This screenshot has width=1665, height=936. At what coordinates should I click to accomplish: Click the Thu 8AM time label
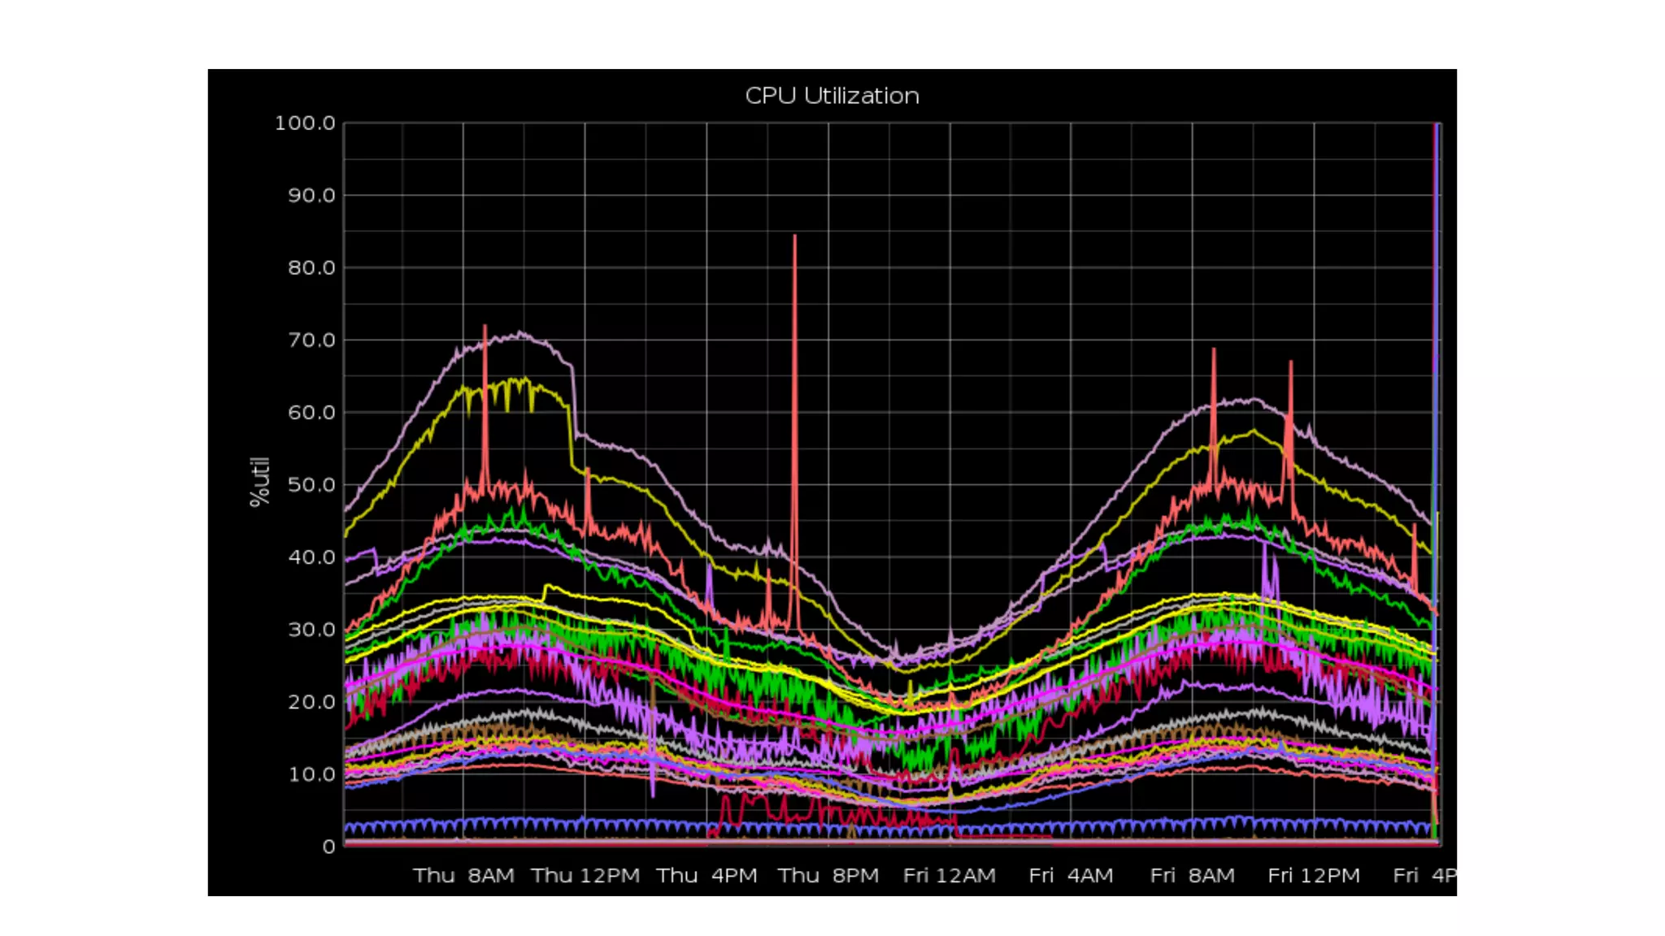coord(463,876)
